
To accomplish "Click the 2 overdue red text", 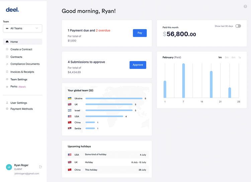I will (103, 30).
